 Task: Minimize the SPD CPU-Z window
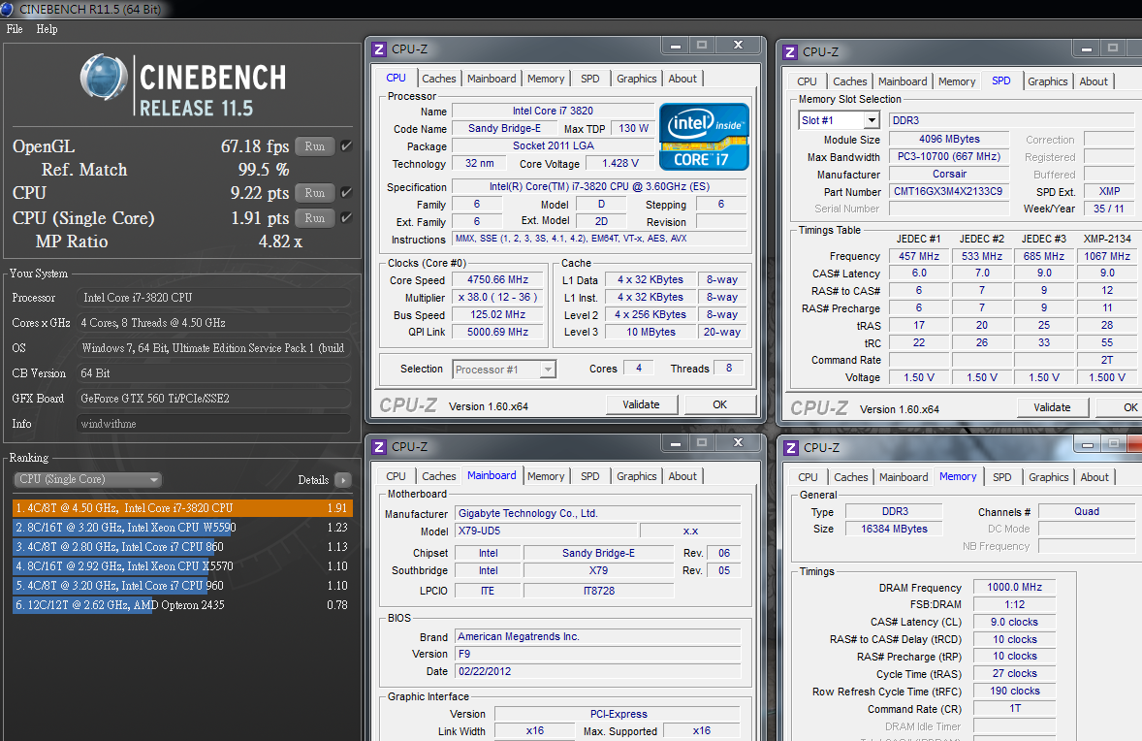click(1087, 48)
